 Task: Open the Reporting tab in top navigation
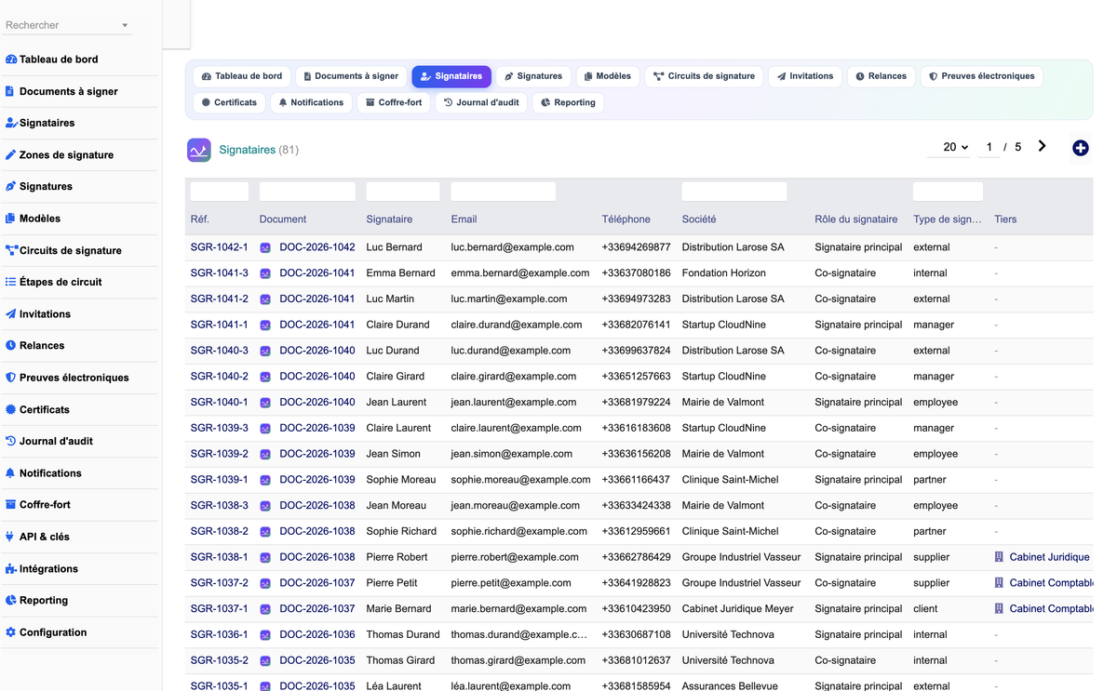[568, 102]
